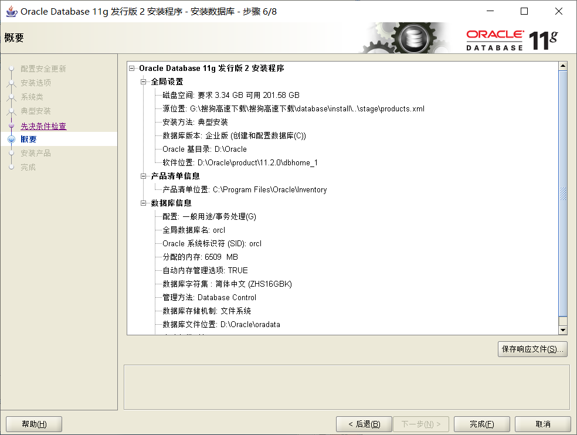Close the installer window
Viewport: 577px width, 435px height.
[x=559, y=11]
